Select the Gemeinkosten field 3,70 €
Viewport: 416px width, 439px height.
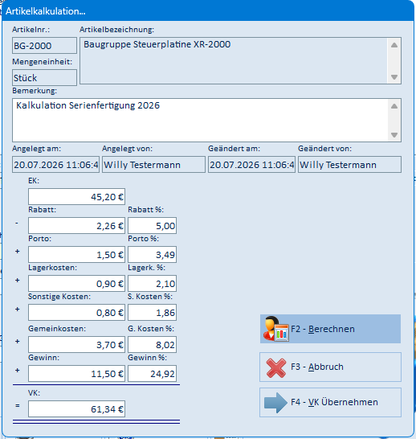[x=76, y=345]
